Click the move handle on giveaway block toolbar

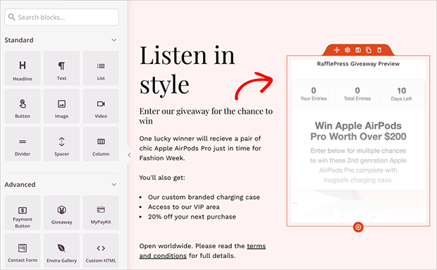click(337, 50)
